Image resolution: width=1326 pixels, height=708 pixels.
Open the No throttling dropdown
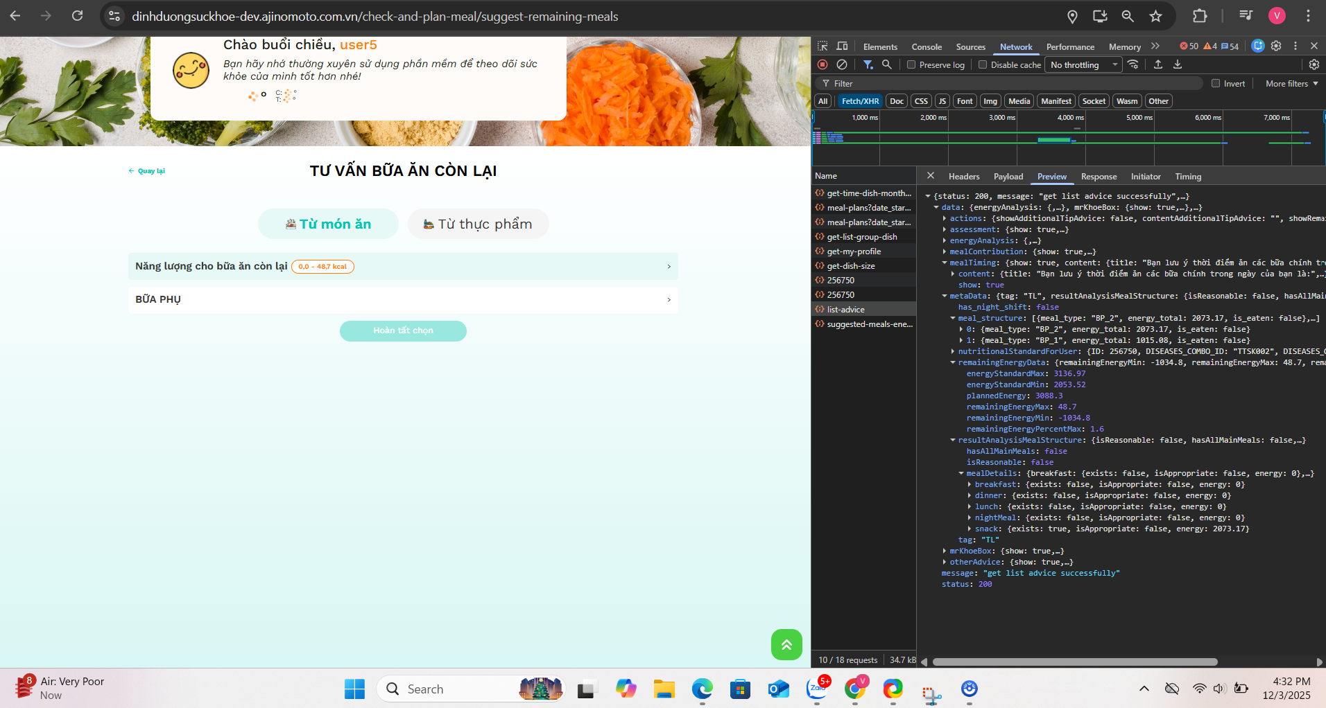[x=1084, y=65]
